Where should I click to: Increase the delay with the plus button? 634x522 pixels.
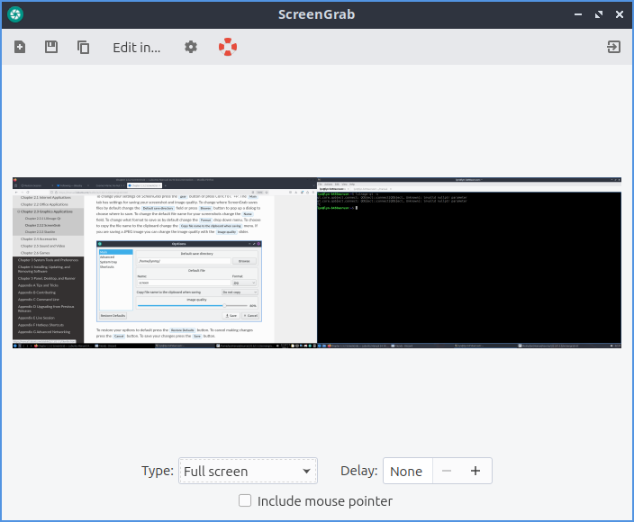point(475,471)
